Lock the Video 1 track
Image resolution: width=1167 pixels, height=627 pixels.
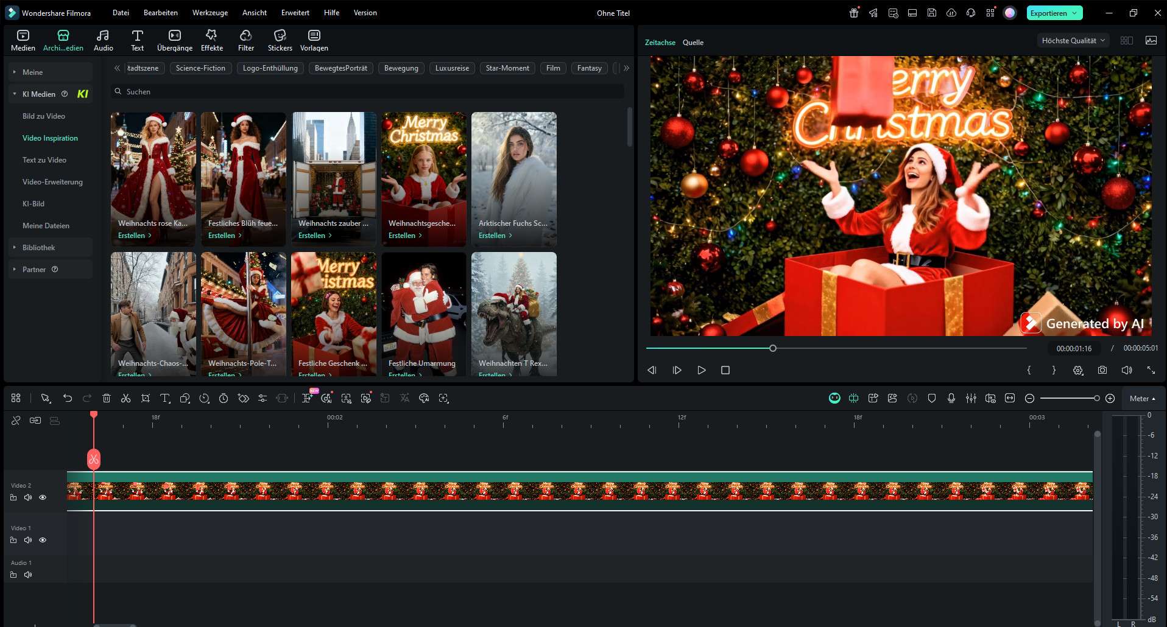(x=13, y=539)
